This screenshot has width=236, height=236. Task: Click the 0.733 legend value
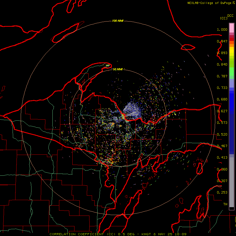[222, 88]
